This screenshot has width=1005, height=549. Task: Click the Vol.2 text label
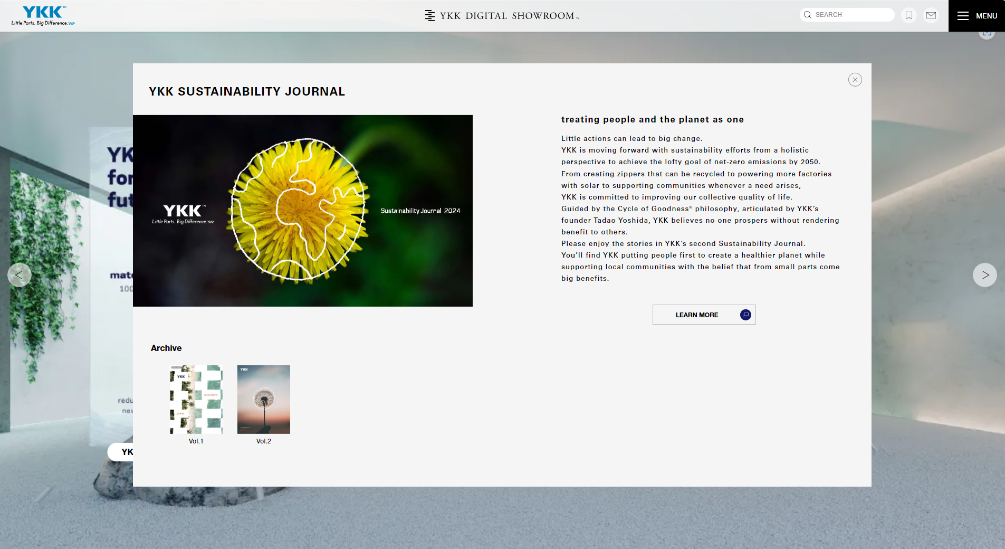tap(264, 441)
